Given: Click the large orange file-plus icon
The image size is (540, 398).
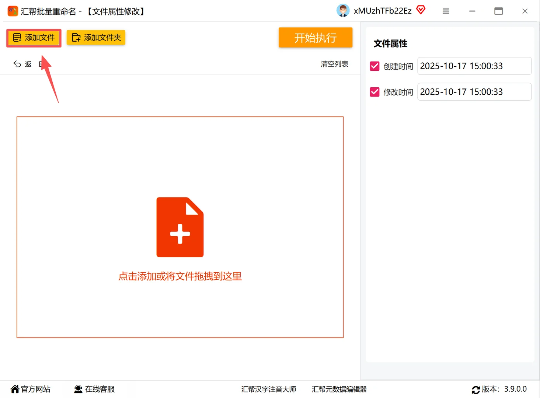Looking at the screenshot, I should click(x=180, y=227).
